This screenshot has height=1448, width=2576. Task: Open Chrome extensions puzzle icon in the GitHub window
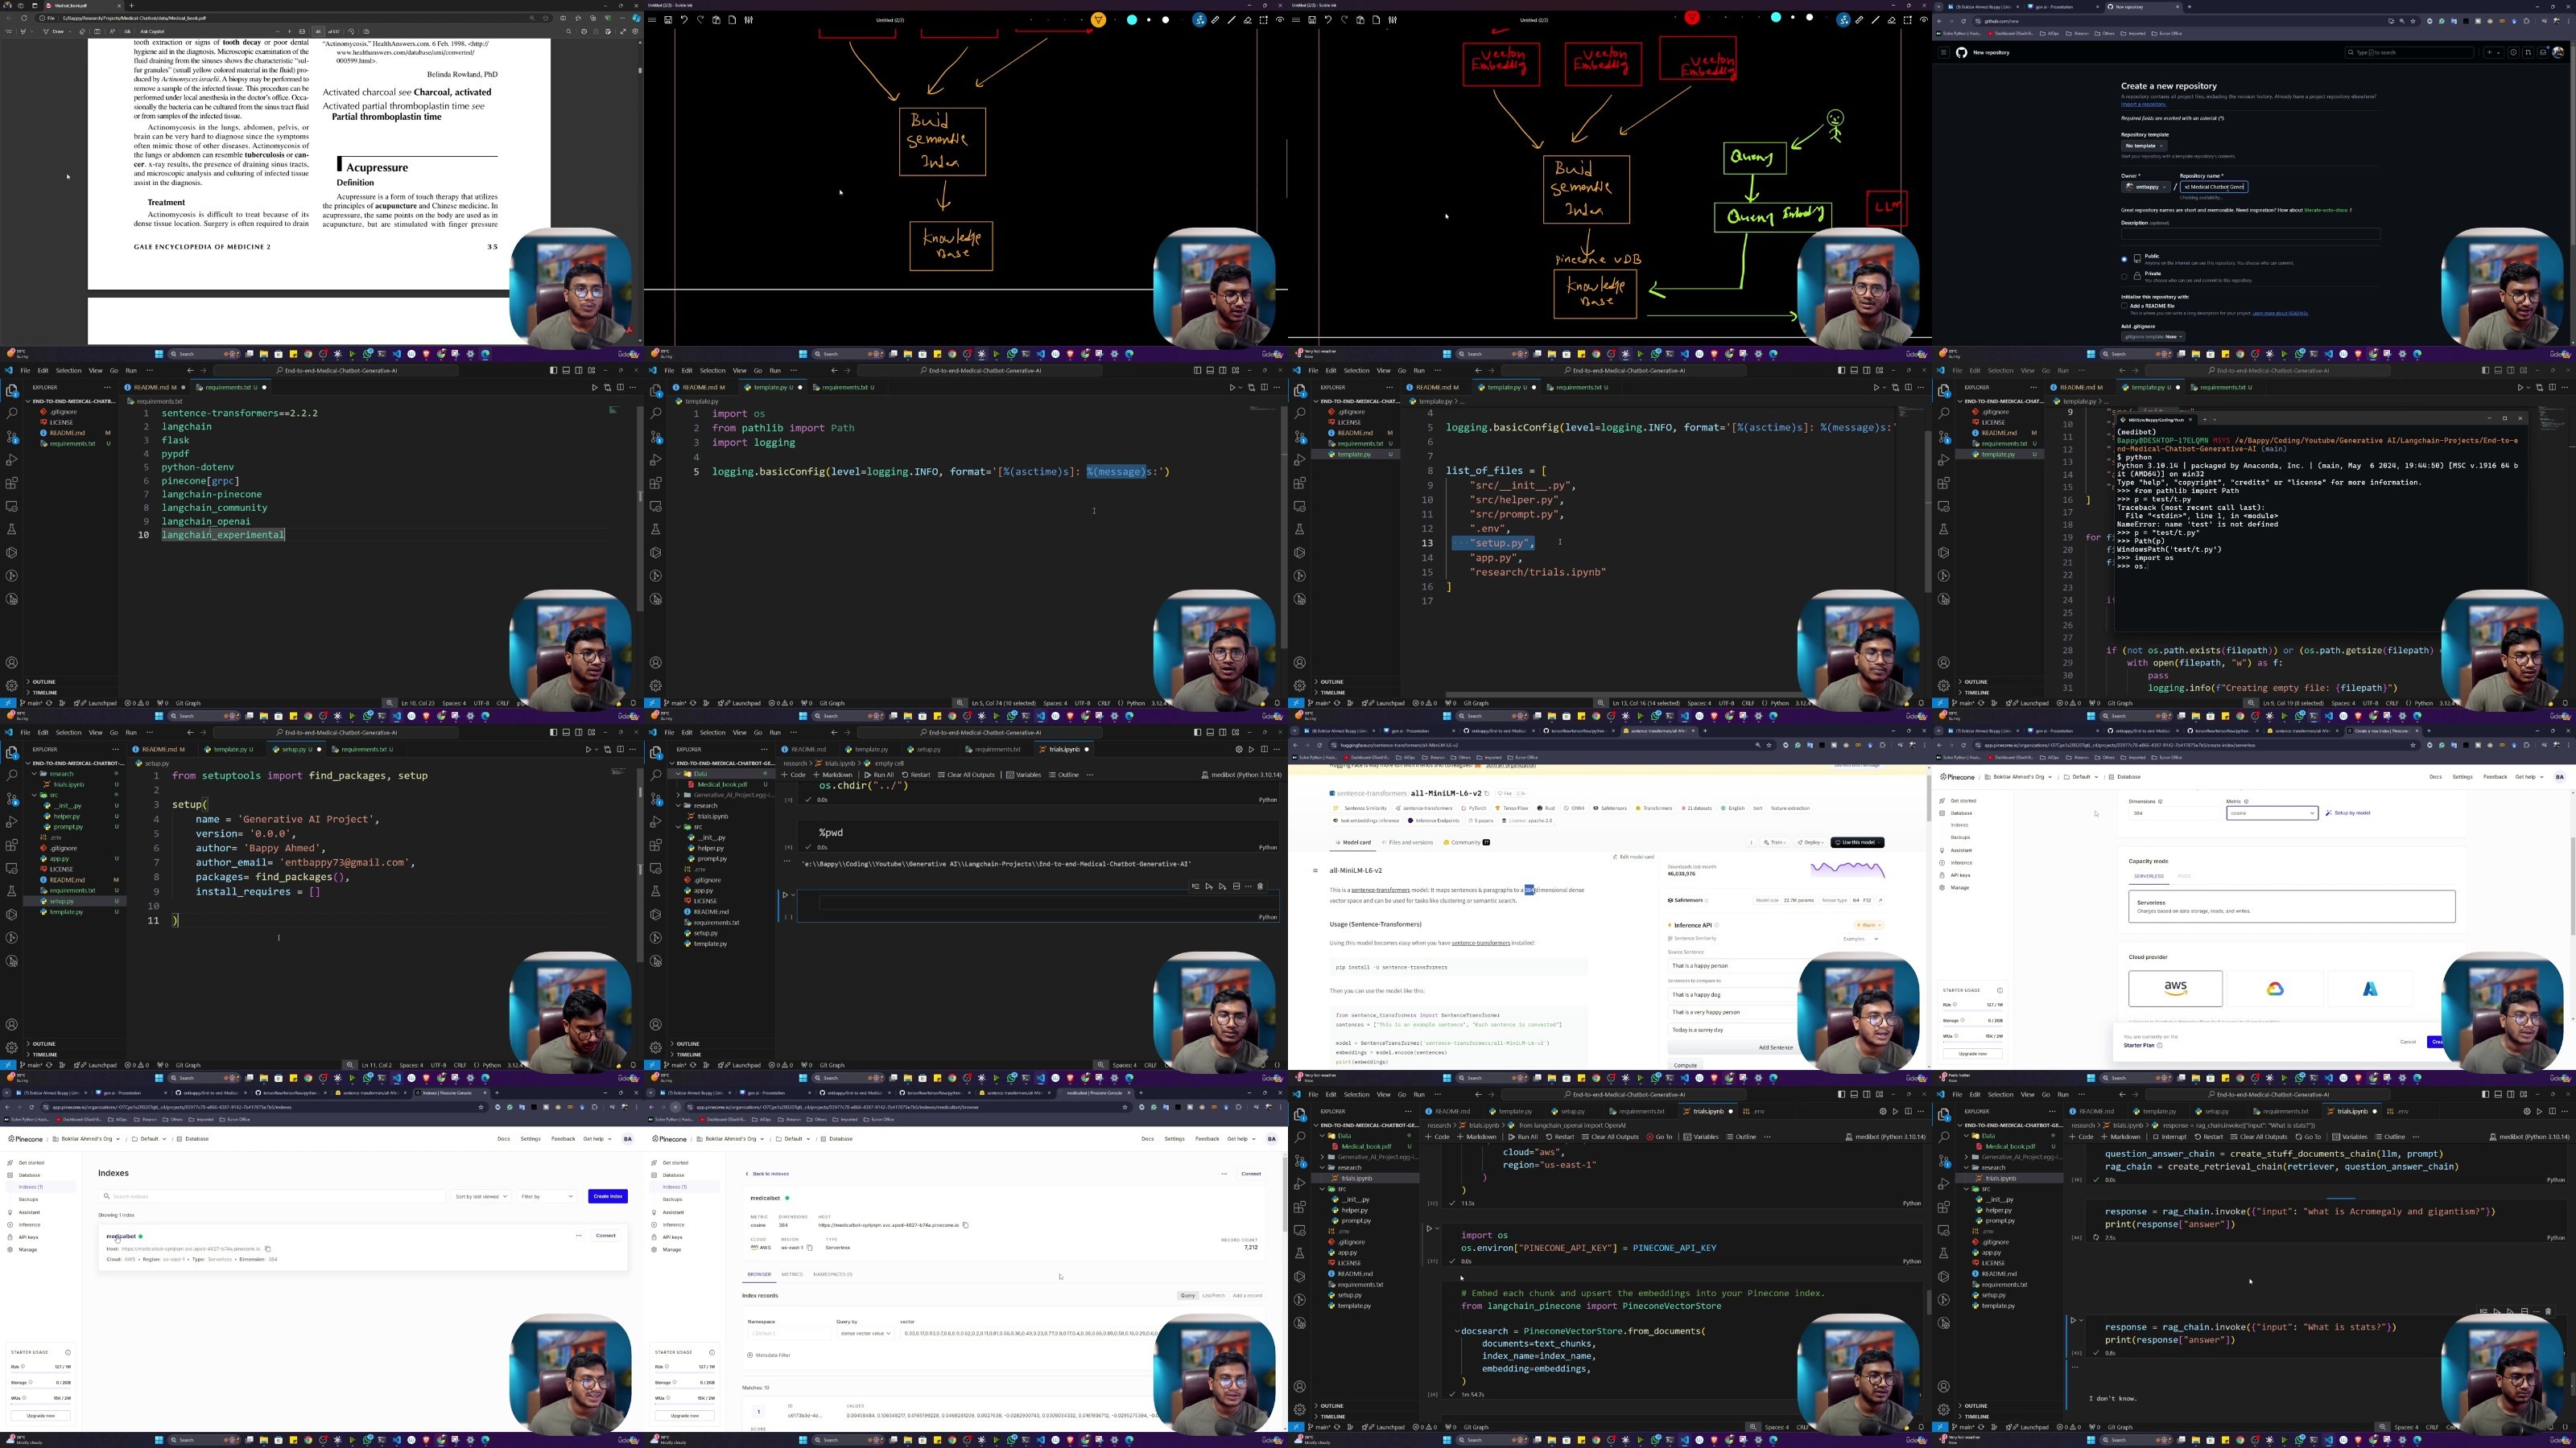2527,21
